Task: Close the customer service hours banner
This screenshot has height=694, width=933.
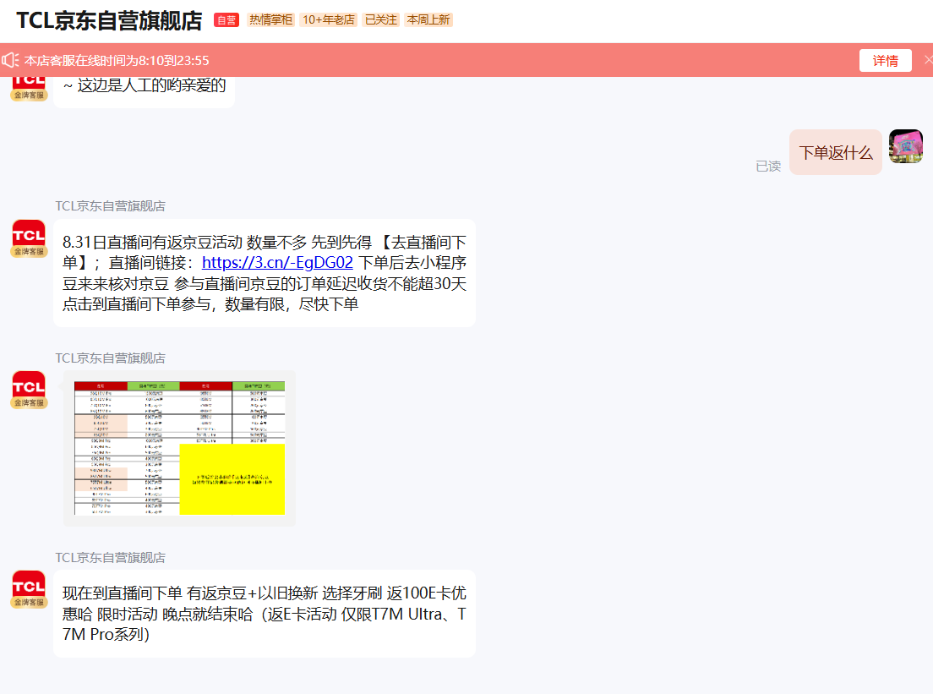Action: (928, 60)
